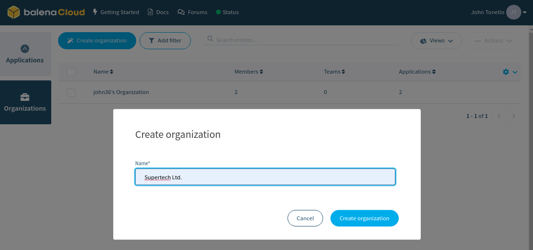The image size is (533, 250).
Task: Go to the previous page arrow
Action: [x=499, y=116]
